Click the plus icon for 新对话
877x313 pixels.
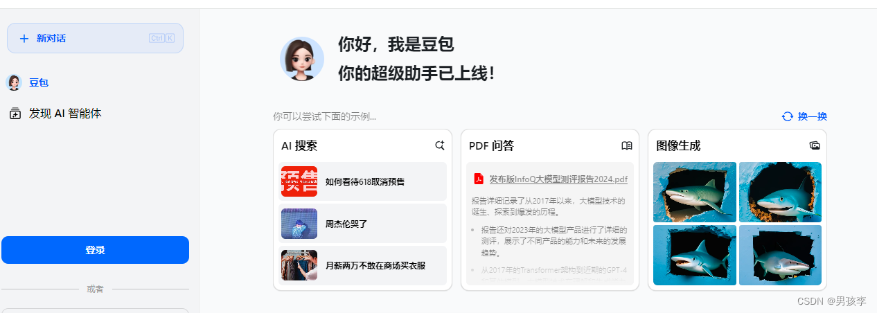pyautogui.click(x=24, y=38)
